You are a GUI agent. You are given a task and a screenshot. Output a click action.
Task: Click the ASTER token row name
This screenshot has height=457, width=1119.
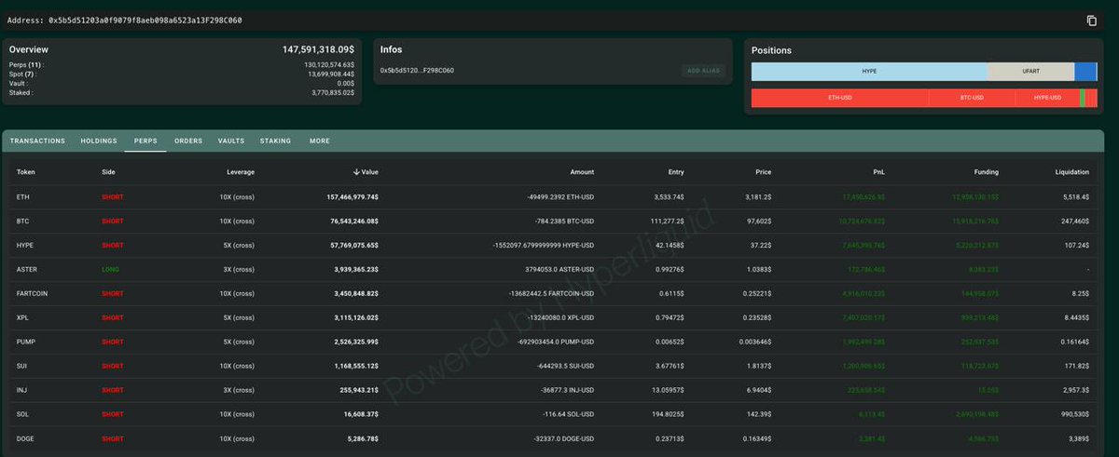click(x=27, y=269)
